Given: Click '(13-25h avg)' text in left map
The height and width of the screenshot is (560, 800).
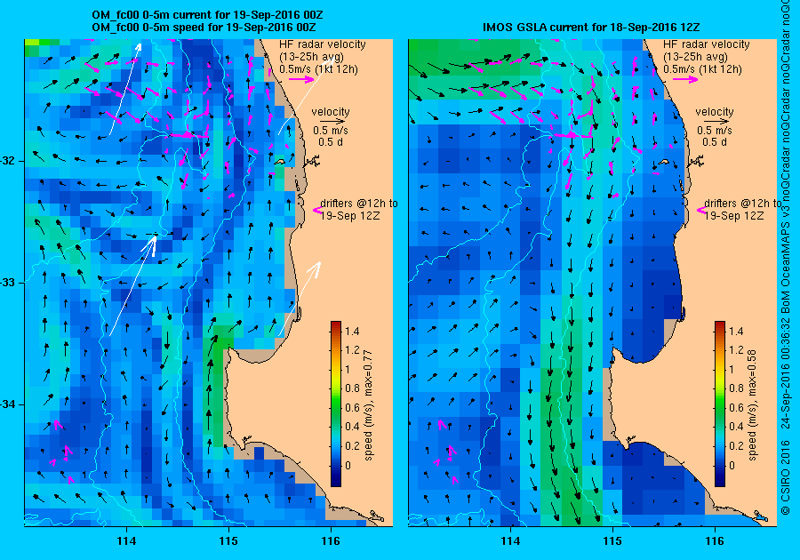Looking at the screenshot, I should click(311, 57).
